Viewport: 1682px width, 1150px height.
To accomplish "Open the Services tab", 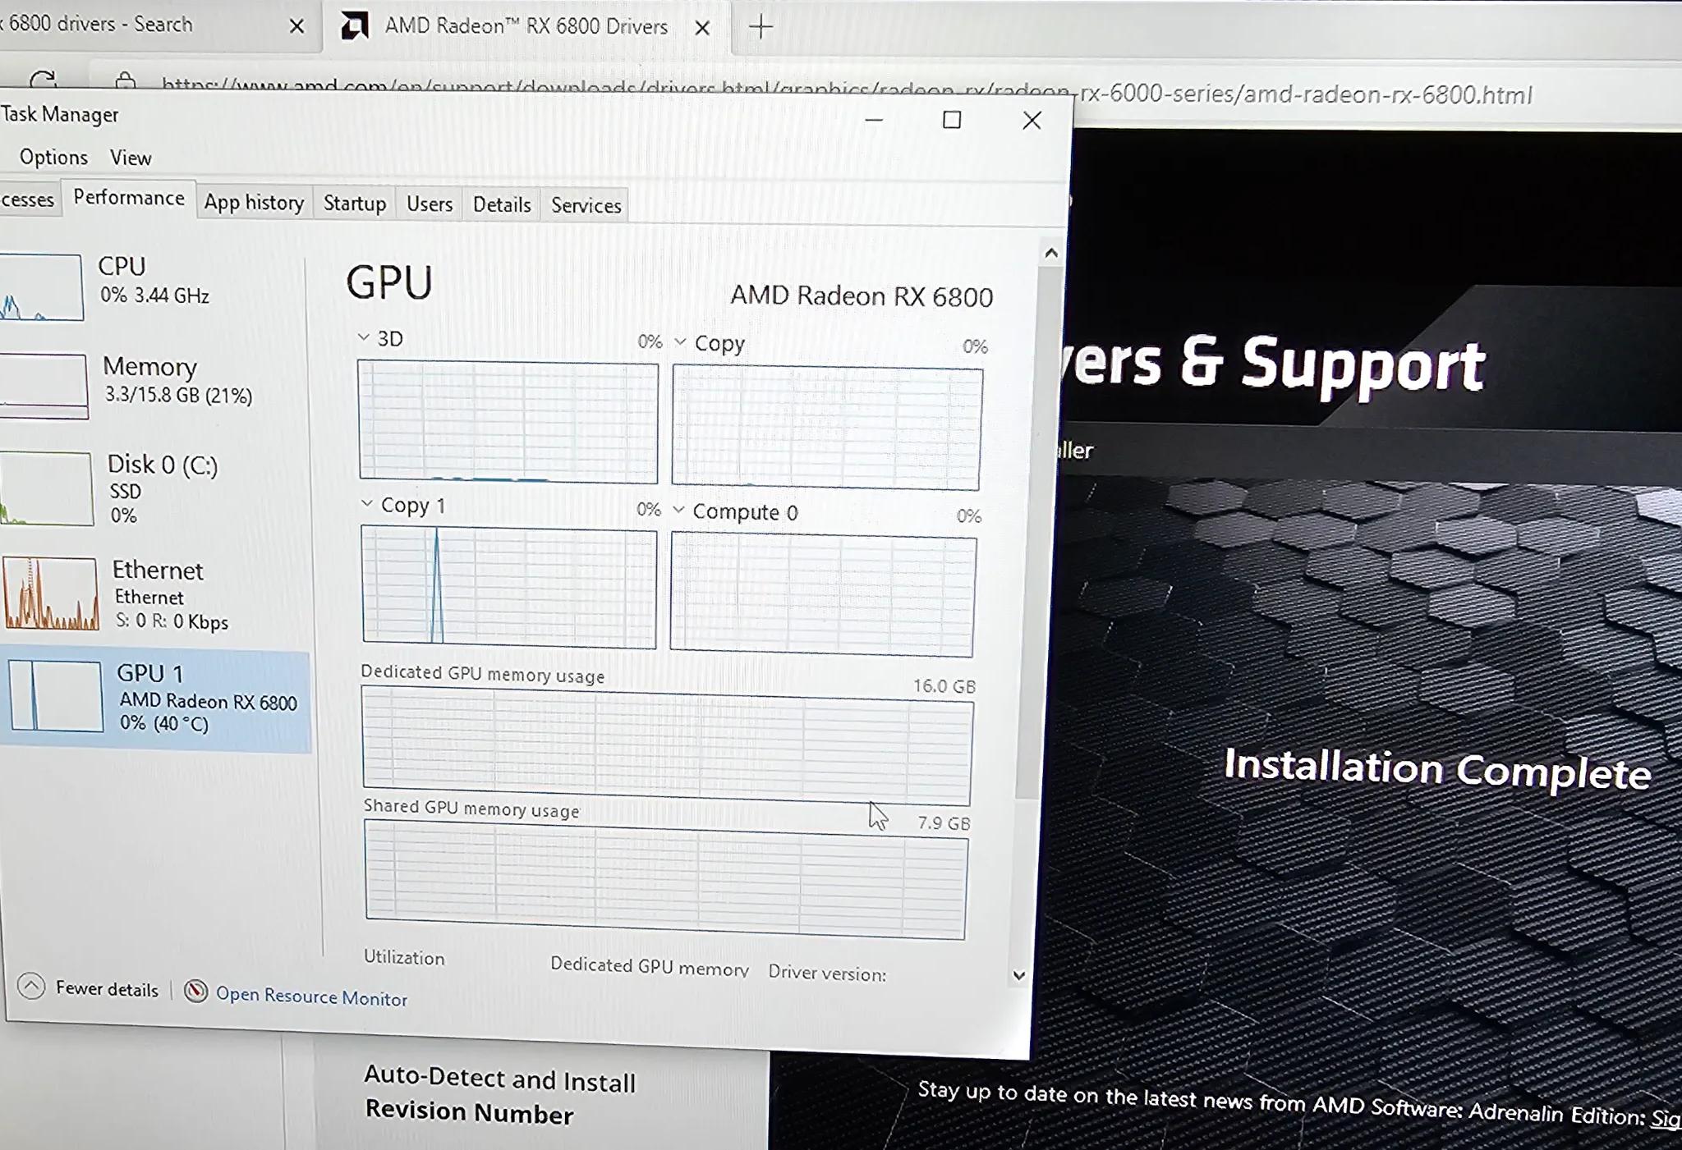I will pos(586,205).
